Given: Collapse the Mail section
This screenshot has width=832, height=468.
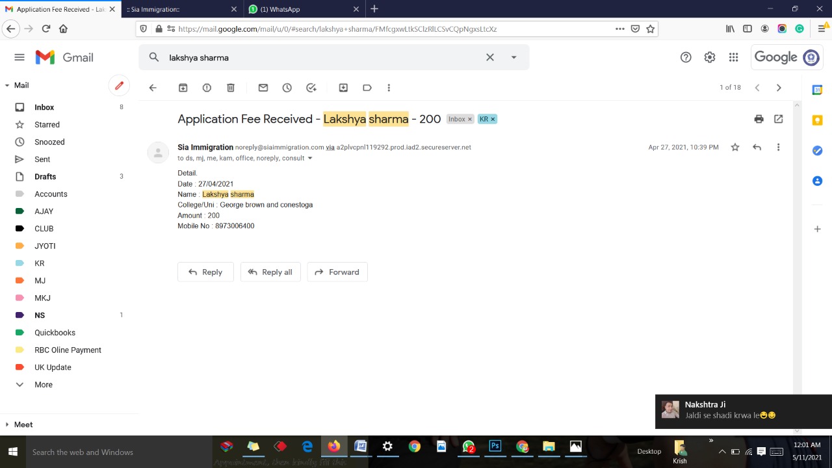Looking at the screenshot, I should point(7,85).
